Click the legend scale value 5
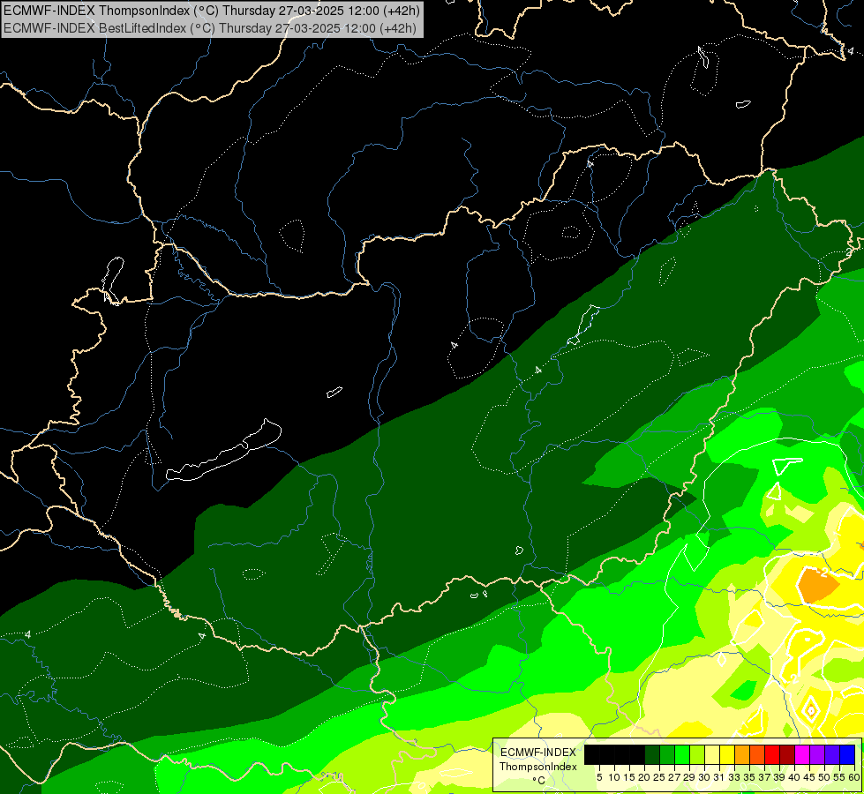This screenshot has width=864, height=794. [x=599, y=777]
